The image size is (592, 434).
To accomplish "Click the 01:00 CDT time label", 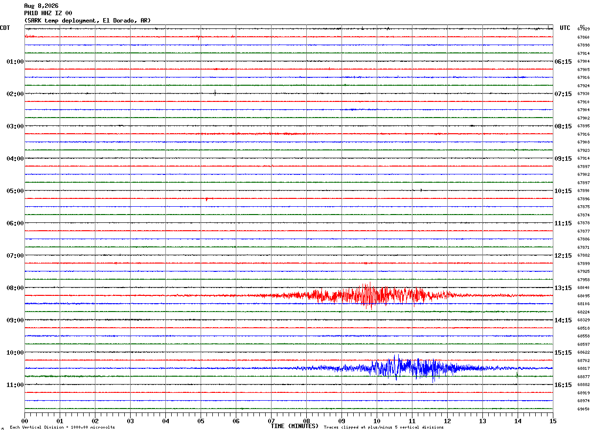I will click(x=15, y=61).
